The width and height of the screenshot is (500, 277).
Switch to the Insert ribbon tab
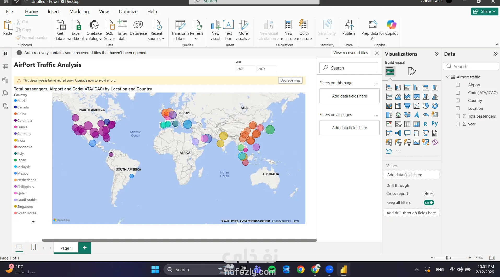point(53,11)
